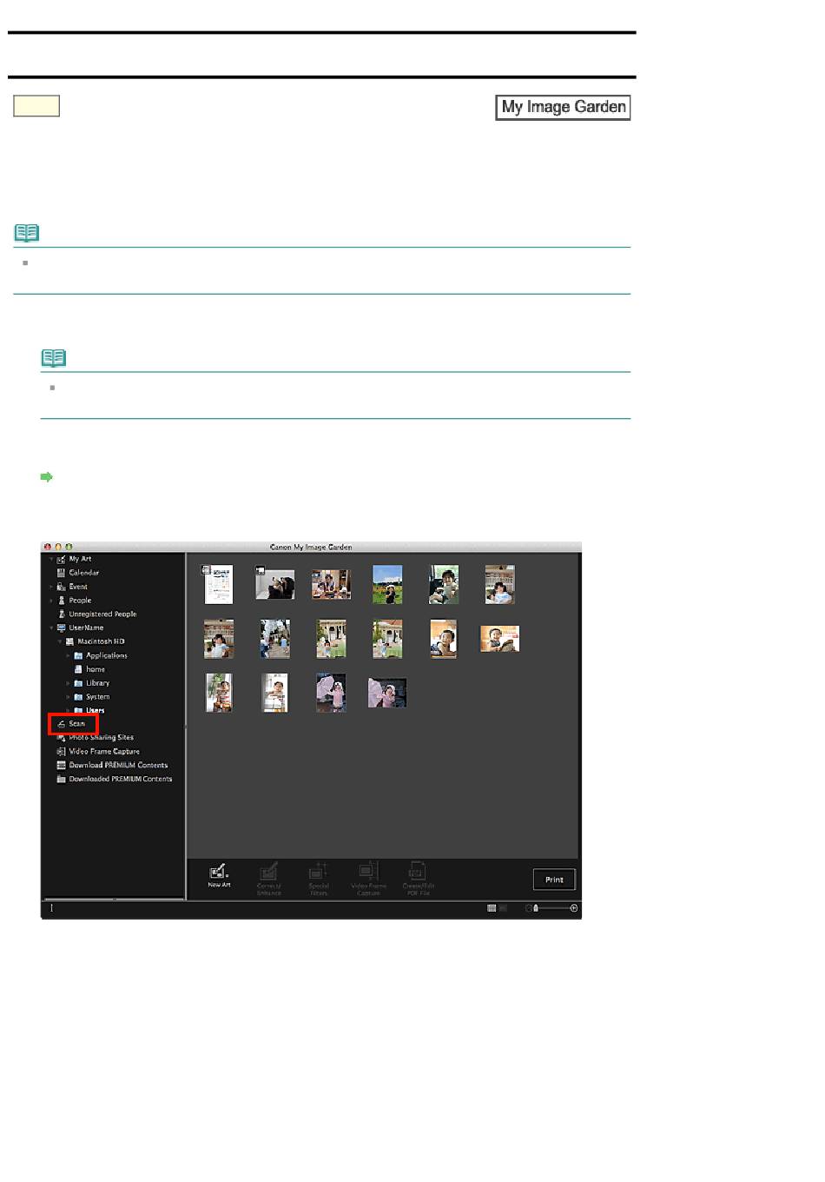Select the child in flower field thumbnail

pyautogui.click(x=387, y=584)
